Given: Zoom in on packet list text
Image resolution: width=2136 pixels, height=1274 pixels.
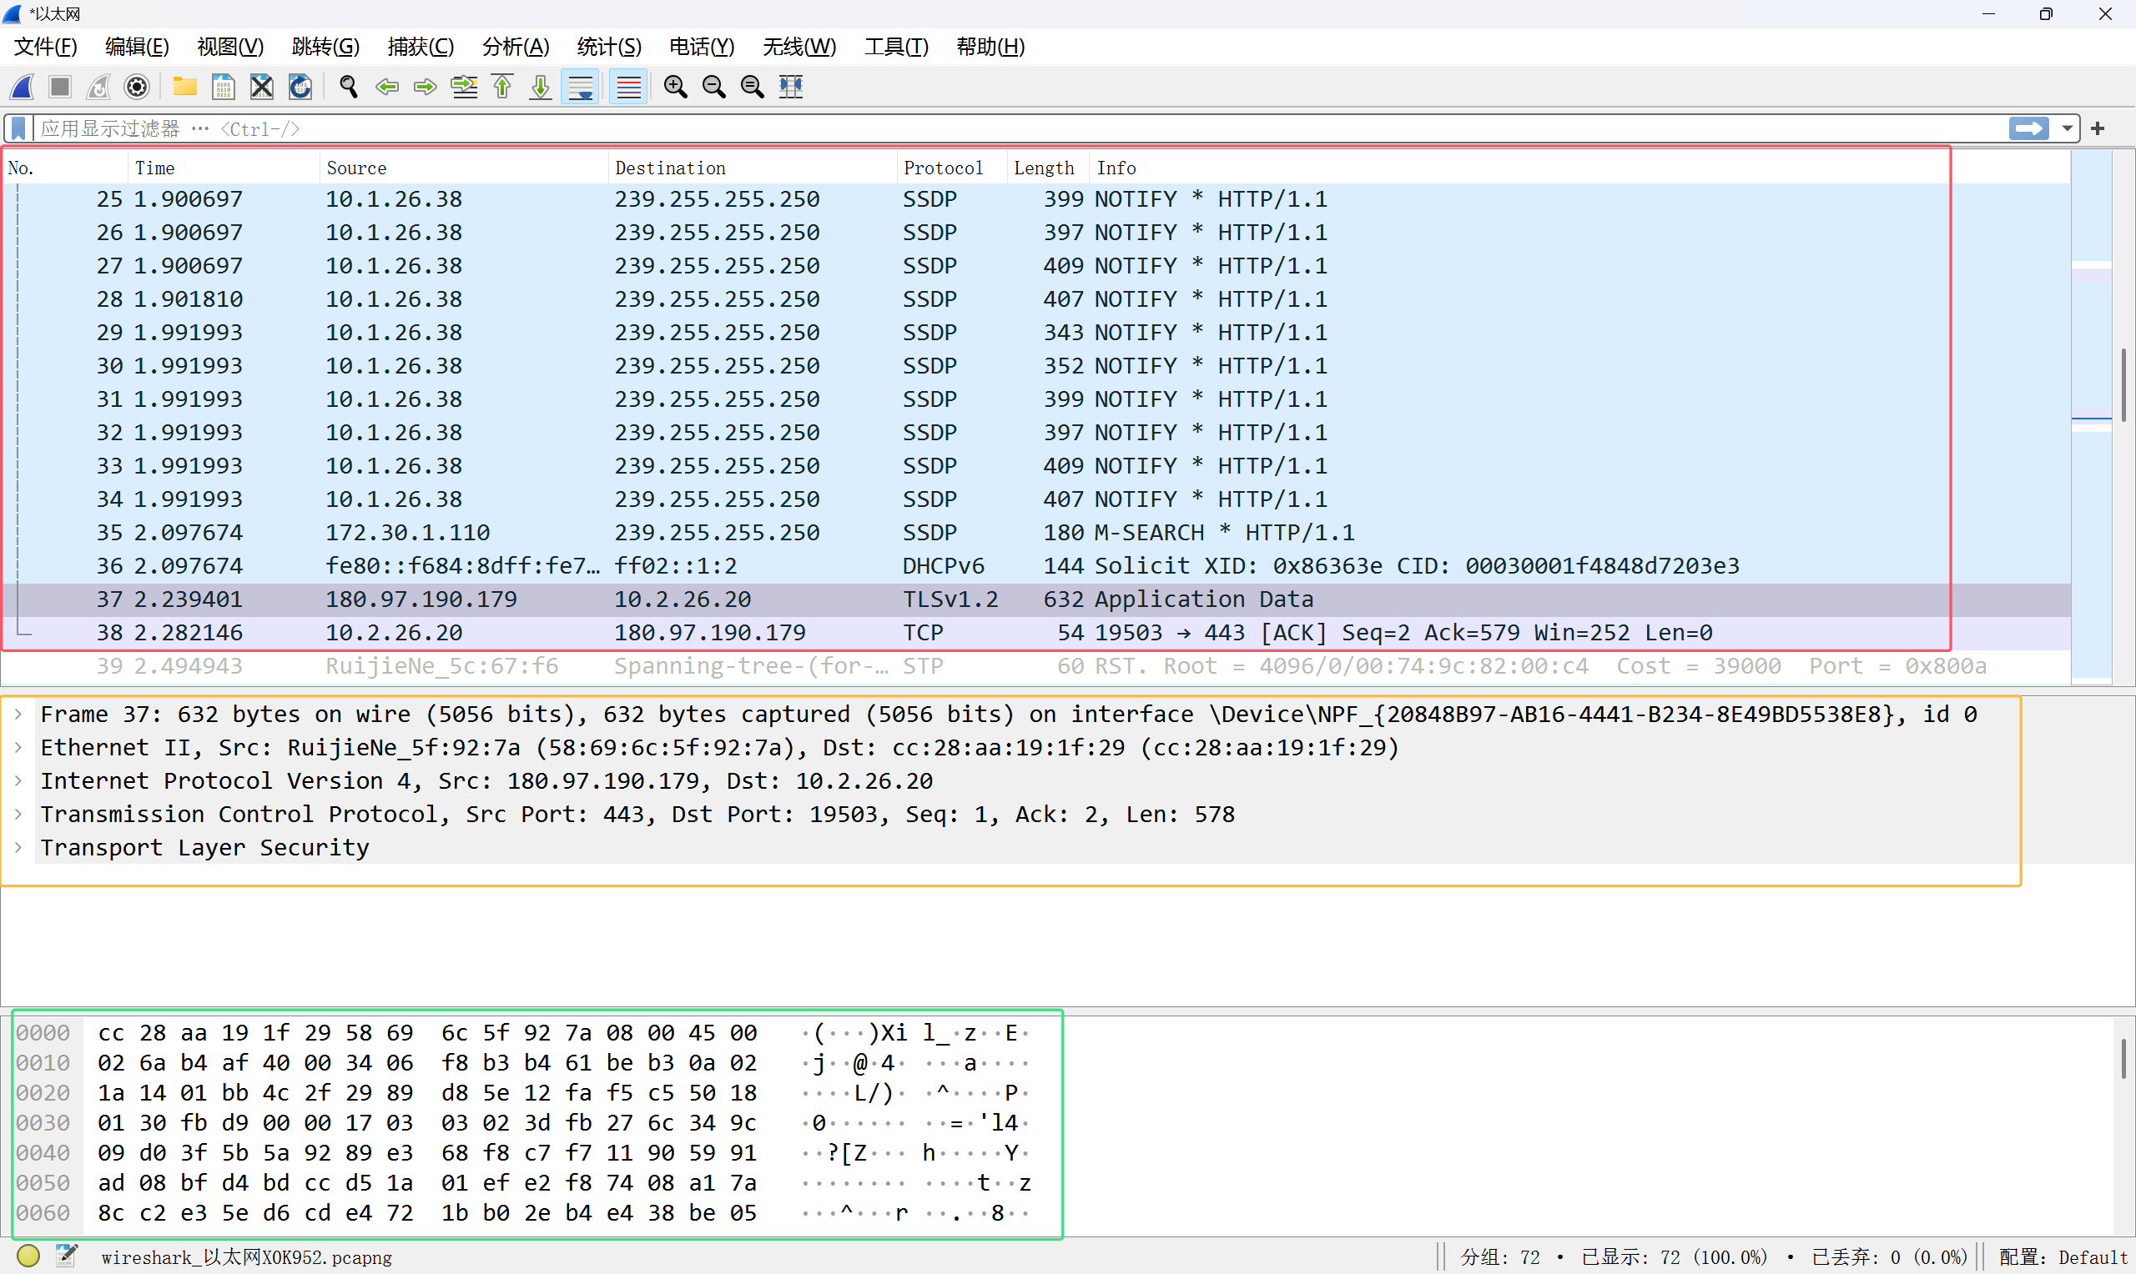Looking at the screenshot, I should pos(675,87).
